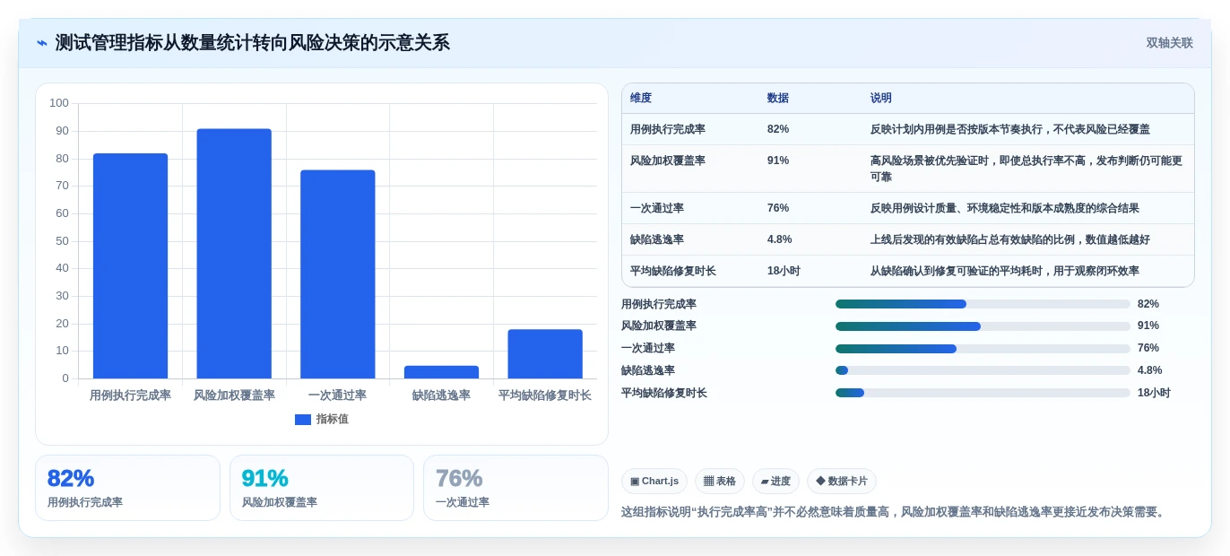Click the 18小时 progress bar for 平均缺陷修复时长
Image resolution: width=1230 pixels, height=556 pixels.
point(983,393)
